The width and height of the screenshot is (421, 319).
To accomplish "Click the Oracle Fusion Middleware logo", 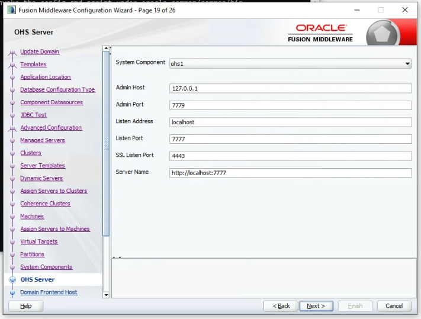I will [320, 33].
